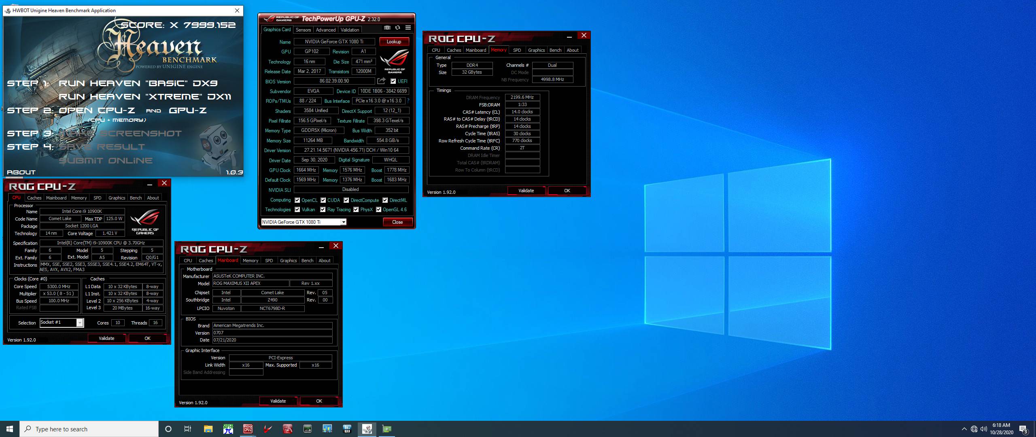Click the dark monitor-graph taskbar icon

(x=307, y=429)
